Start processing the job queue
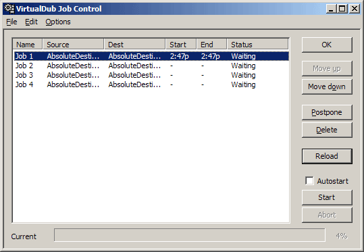 pos(327,197)
